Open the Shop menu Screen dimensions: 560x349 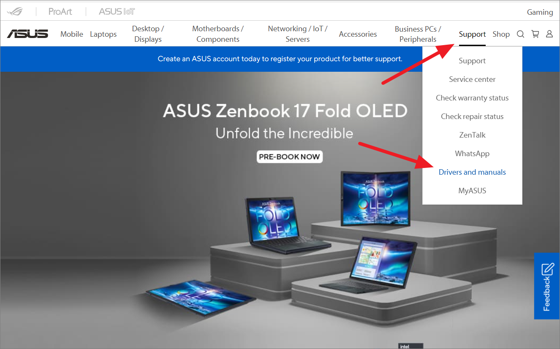pyautogui.click(x=501, y=34)
